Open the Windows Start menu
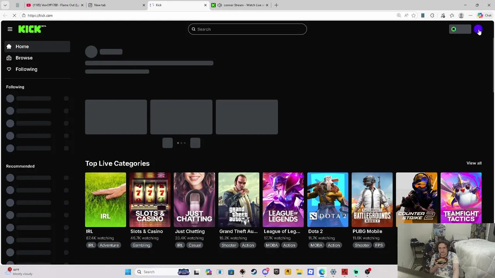The height and width of the screenshot is (278, 495). (128, 272)
